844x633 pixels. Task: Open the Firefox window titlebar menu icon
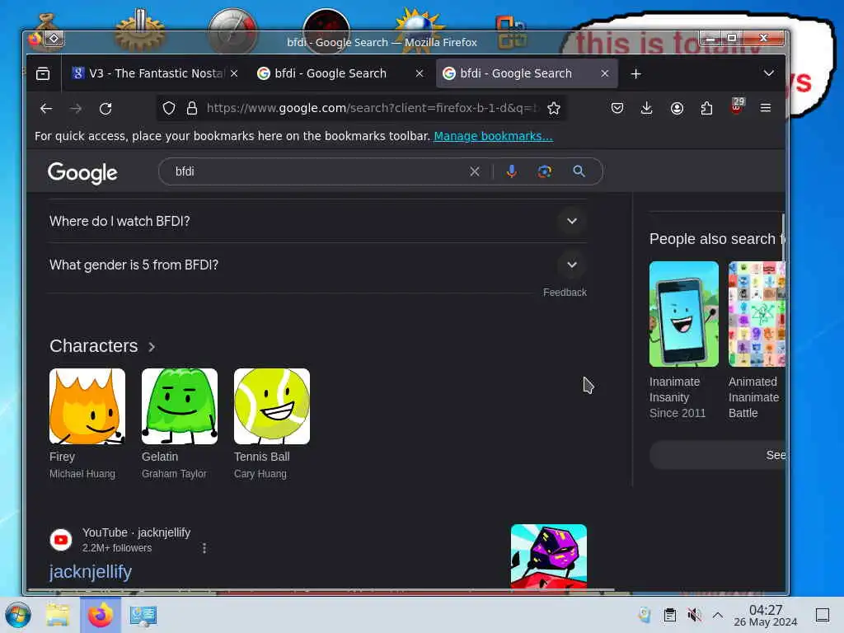point(35,38)
